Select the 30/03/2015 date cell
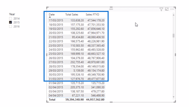Viewport: 189px width, 107px height. pyautogui.click(x=56, y=75)
